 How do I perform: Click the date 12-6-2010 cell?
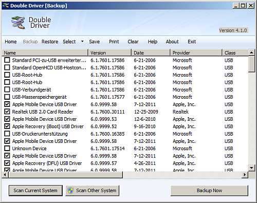pos(145,119)
